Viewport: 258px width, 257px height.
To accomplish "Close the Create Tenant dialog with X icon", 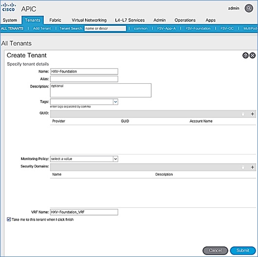I will coord(253,55).
